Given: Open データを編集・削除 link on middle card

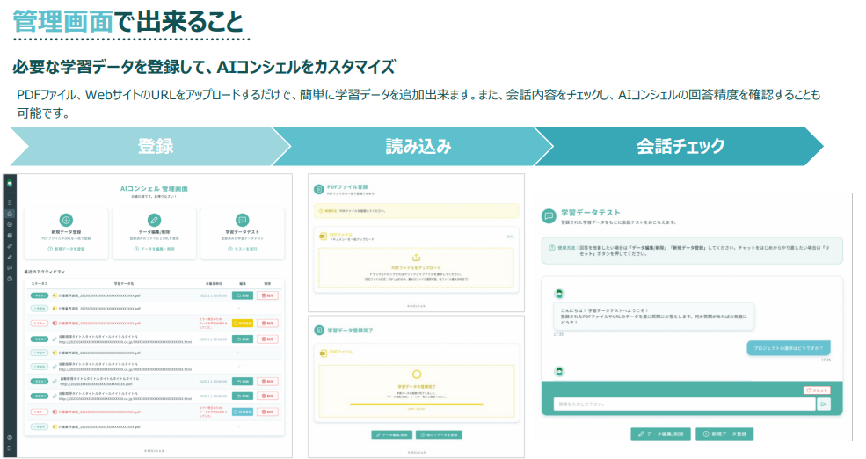Looking at the screenshot, I should click(x=154, y=249).
